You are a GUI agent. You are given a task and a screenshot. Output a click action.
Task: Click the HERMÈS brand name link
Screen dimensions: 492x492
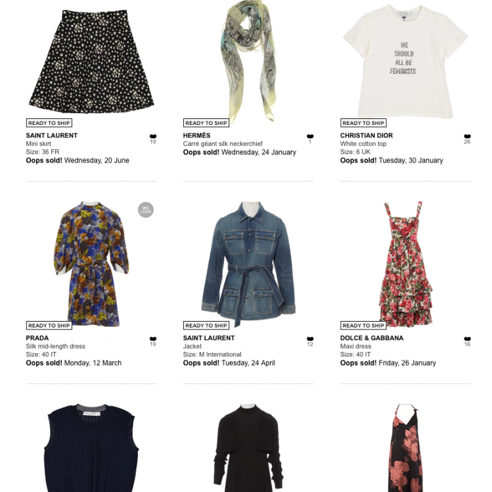pyautogui.click(x=197, y=135)
